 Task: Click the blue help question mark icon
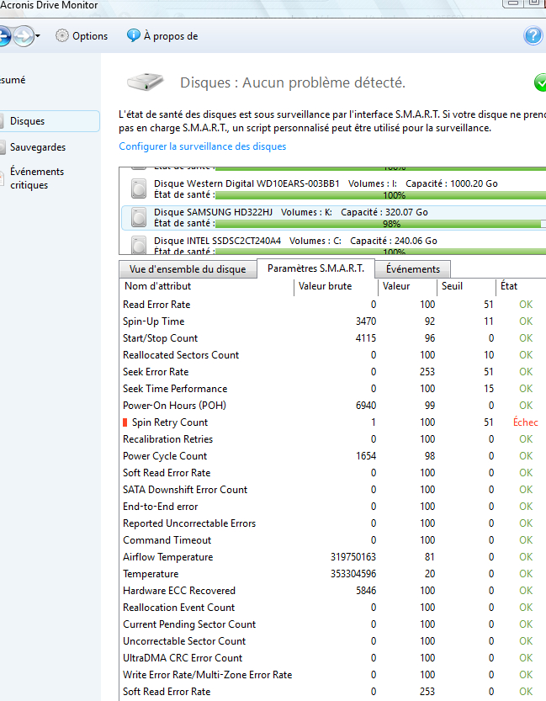click(533, 35)
